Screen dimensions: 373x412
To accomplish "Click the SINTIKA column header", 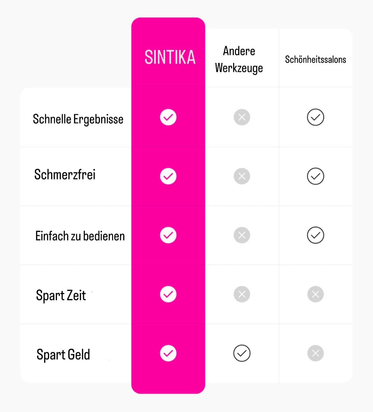I will pyautogui.click(x=170, y=57).
